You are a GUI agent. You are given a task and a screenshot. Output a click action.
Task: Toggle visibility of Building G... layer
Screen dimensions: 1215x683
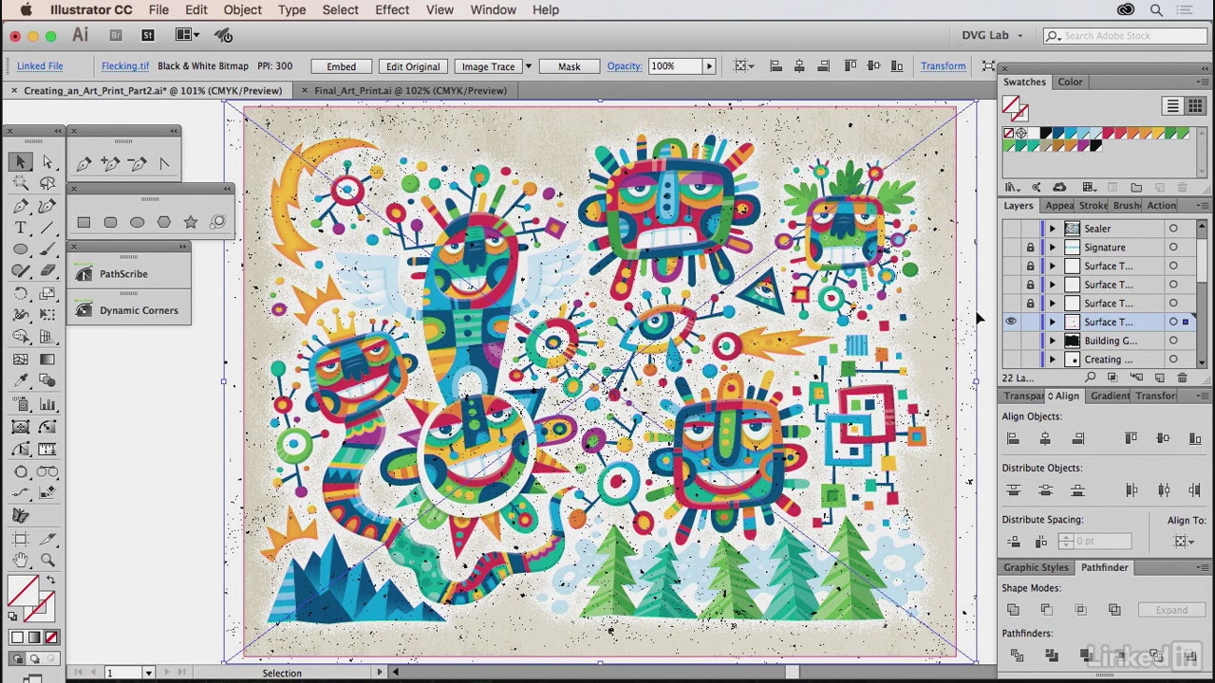(1011, 341)
